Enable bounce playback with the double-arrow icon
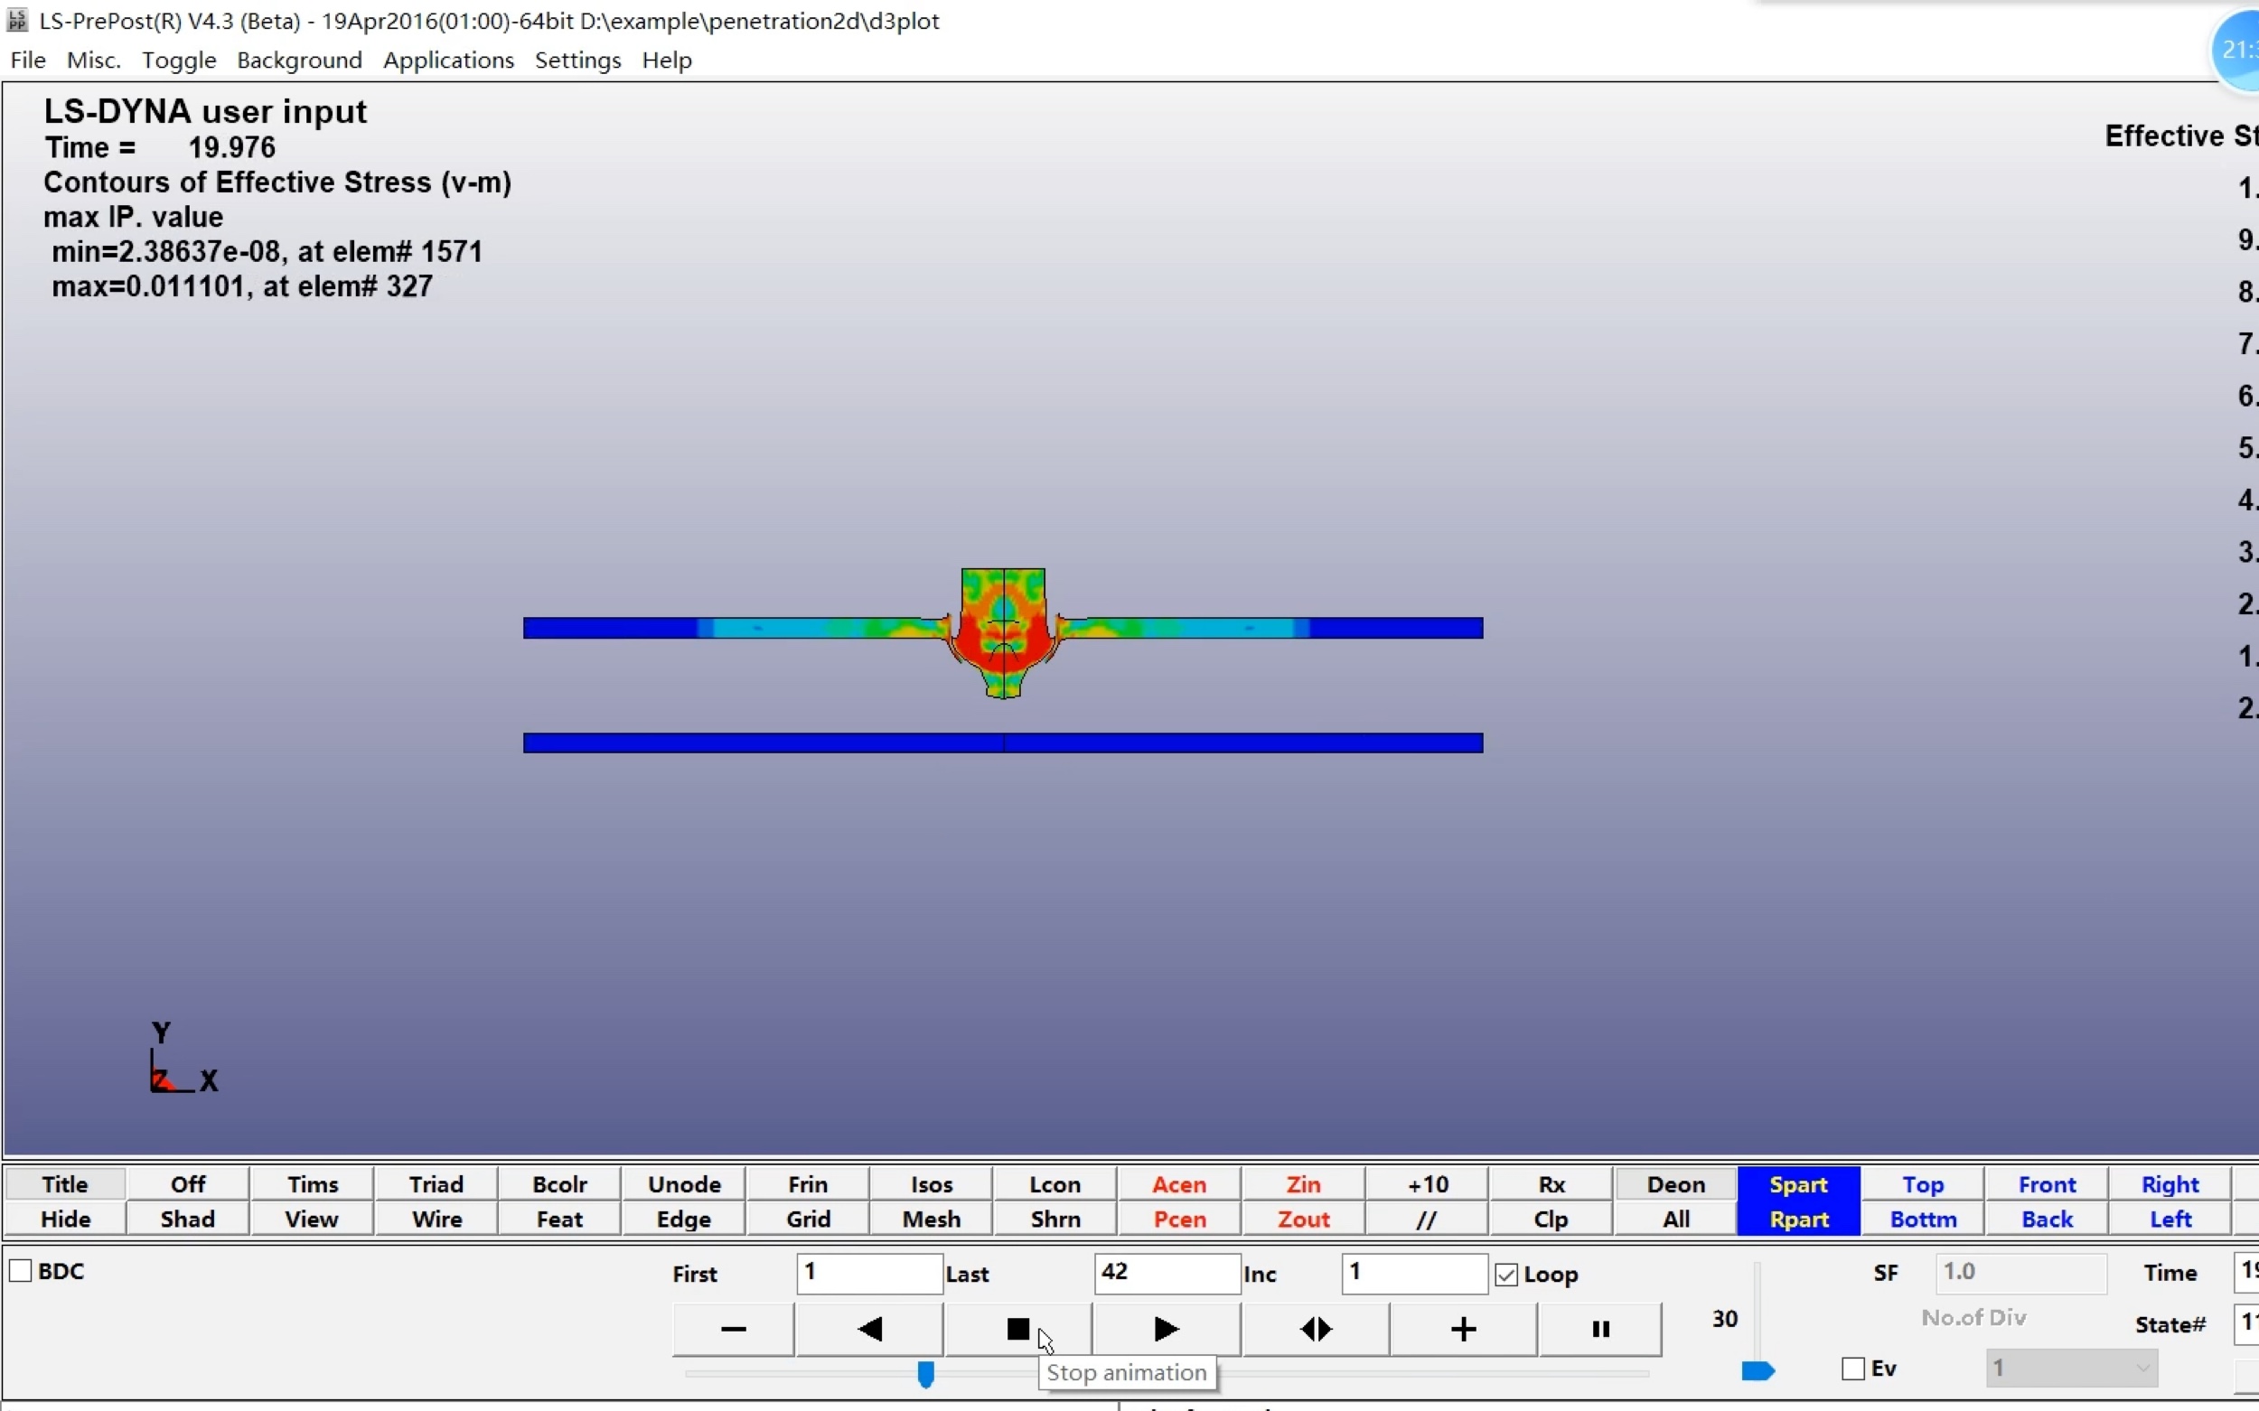The height and width of the screenshot is (1411, 2259). (x=1314, y=1329)
